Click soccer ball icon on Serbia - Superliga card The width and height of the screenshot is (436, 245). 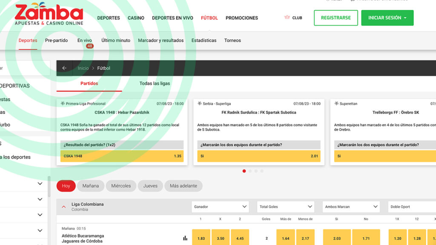pos(199,103)
